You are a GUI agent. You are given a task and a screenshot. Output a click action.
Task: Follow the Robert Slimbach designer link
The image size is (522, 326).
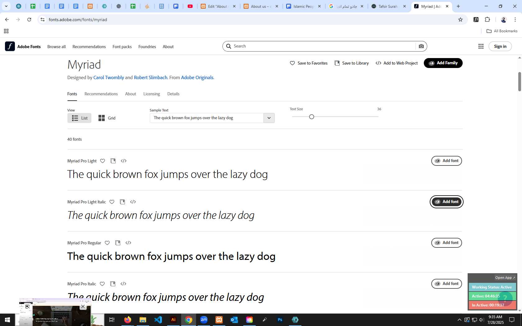(151, 78)
